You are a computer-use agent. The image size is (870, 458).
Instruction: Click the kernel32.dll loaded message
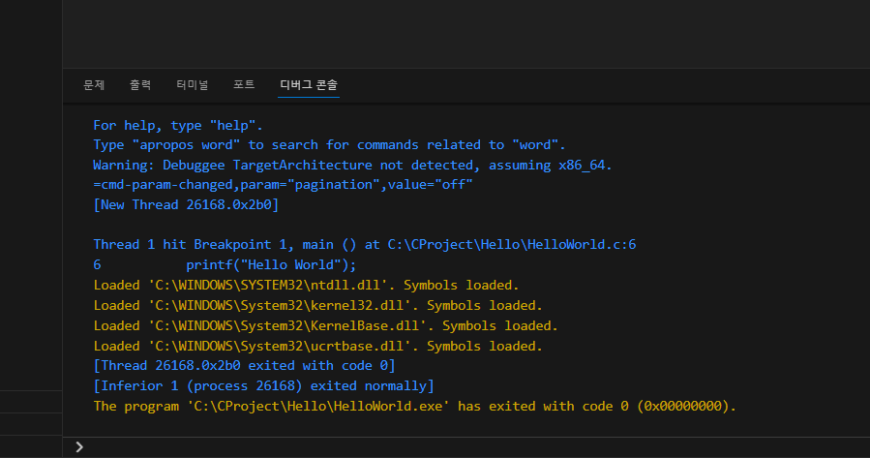click(317, 306)
